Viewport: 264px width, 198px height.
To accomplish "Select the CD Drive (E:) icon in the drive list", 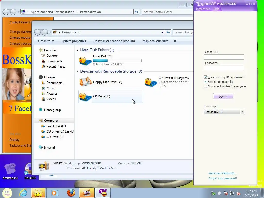I will coord(85,97).
